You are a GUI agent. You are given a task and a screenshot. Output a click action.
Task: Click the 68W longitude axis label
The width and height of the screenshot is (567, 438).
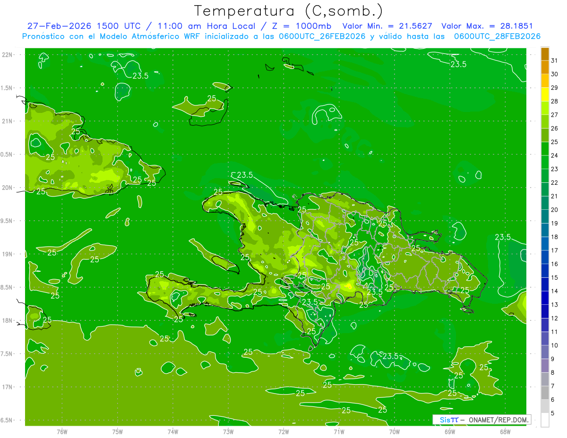505,432
